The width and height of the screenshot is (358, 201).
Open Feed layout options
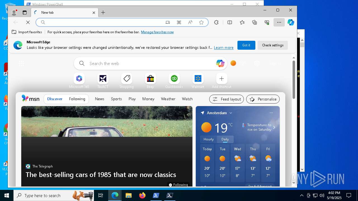[x=227, y=99]
